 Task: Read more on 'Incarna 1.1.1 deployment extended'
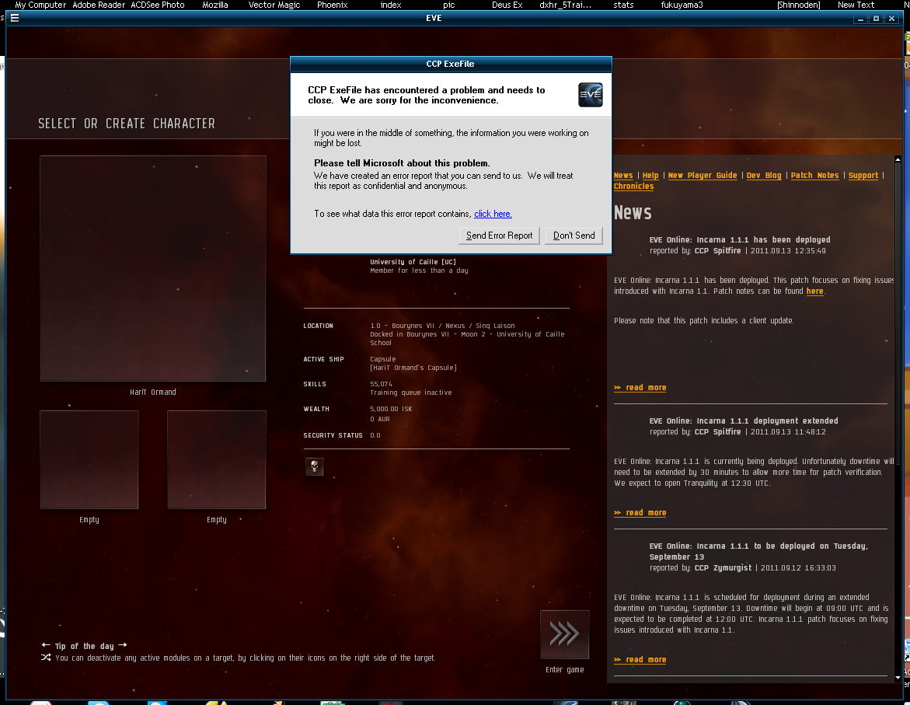[640, 513]
